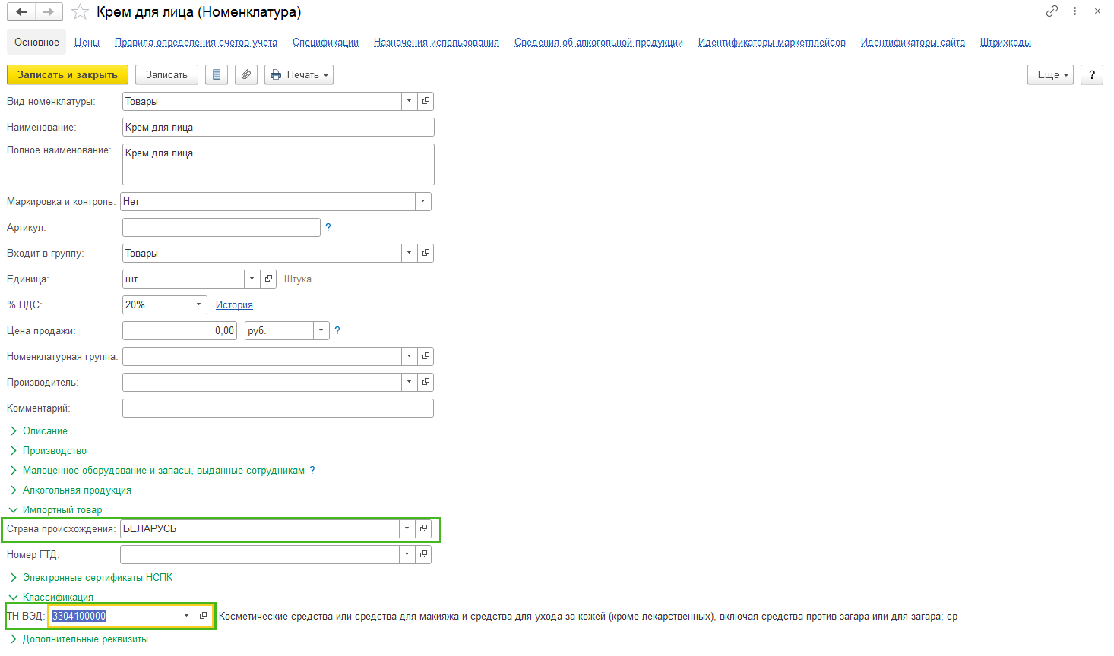Expand the Описание section
Image resolution: width=1114 pixels, height=656 pixels.
(45, 430)
